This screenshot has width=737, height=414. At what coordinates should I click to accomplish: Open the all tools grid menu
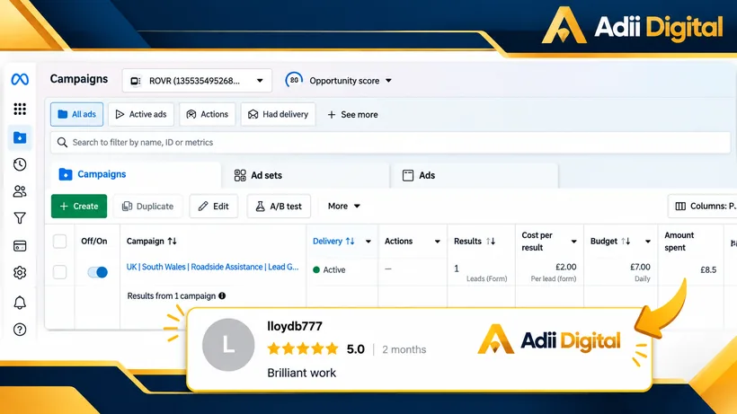(x=20, y=109)
